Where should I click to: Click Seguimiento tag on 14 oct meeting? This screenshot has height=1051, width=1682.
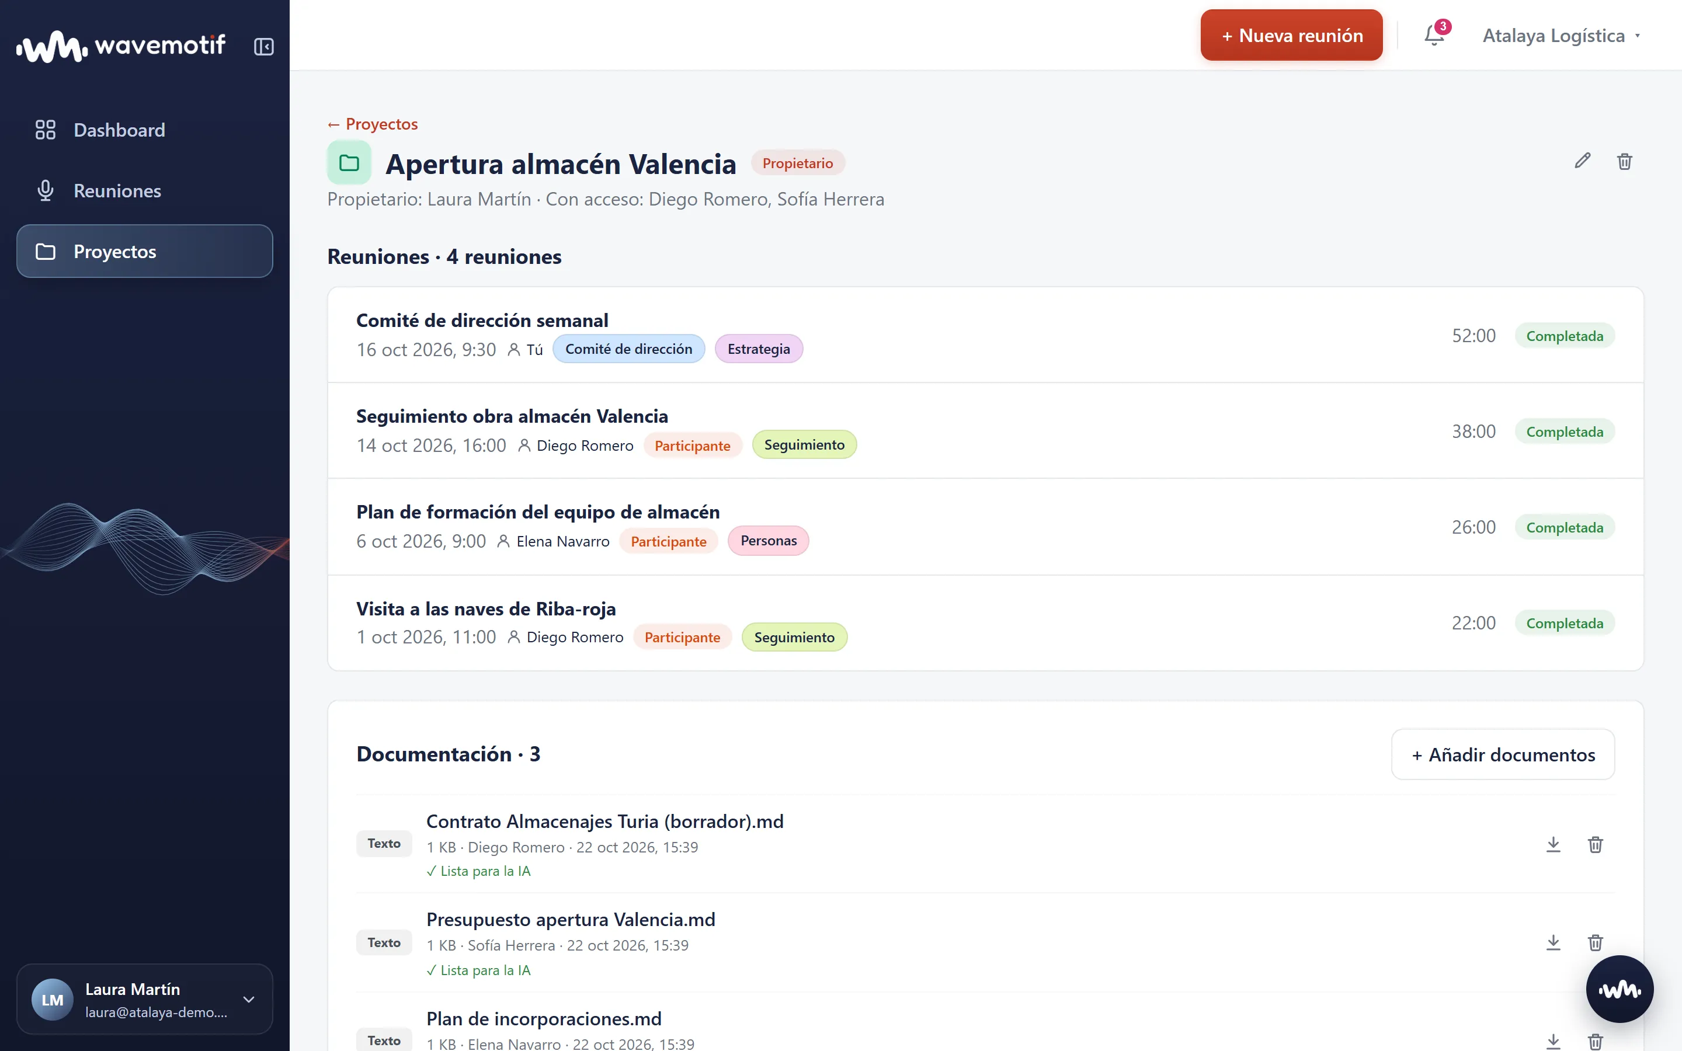[x=804, y=445]
